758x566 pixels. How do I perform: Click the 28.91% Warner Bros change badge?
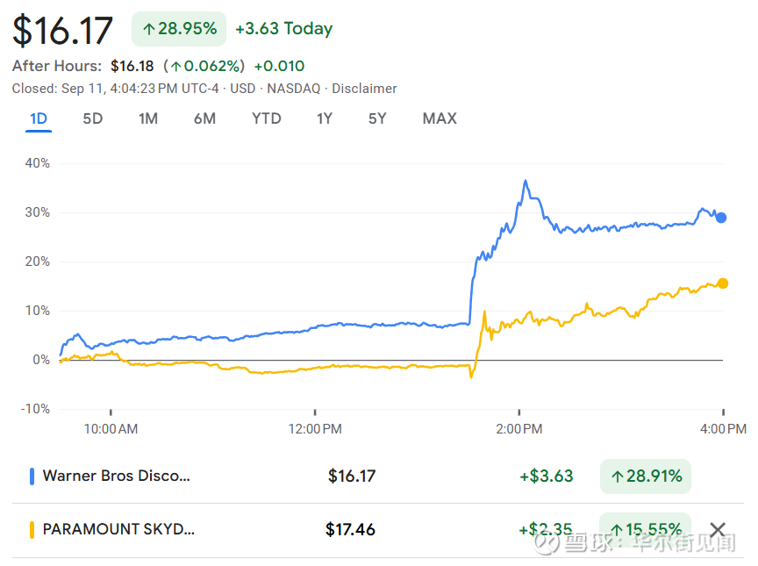tap(646, 476)
